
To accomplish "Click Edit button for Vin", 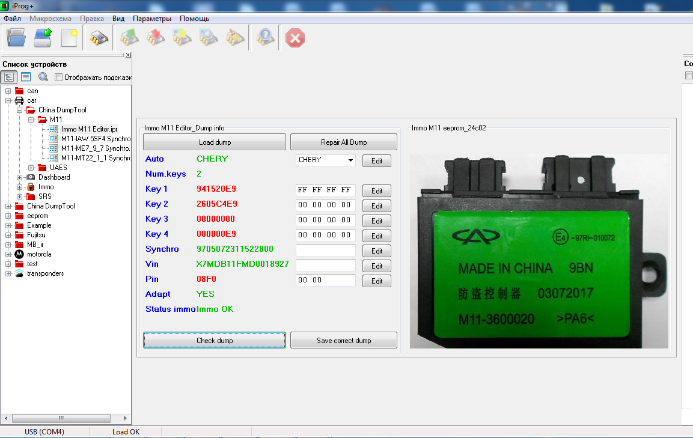I will click(x=377, y=266).
